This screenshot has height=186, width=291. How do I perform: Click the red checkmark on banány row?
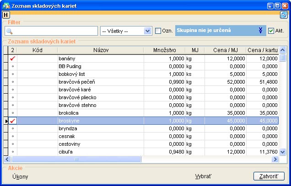click(13, 58)
